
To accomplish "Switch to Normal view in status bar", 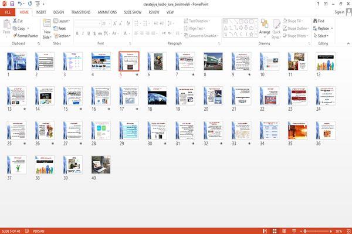I will coord(265,231).
